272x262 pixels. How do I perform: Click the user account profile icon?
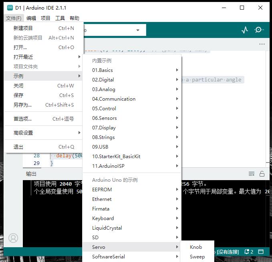(x=13, y=238)
